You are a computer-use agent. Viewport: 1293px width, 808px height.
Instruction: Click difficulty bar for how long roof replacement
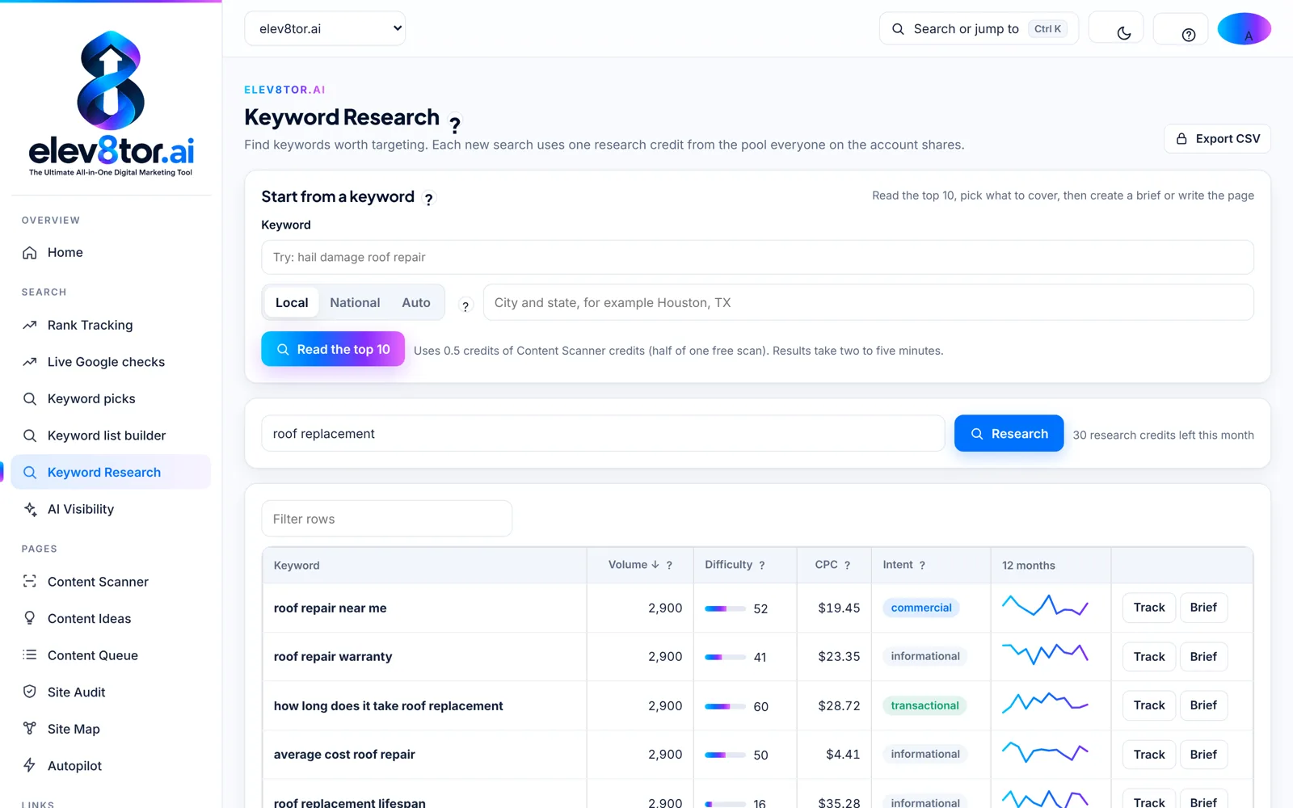click(x=725, y=706)
